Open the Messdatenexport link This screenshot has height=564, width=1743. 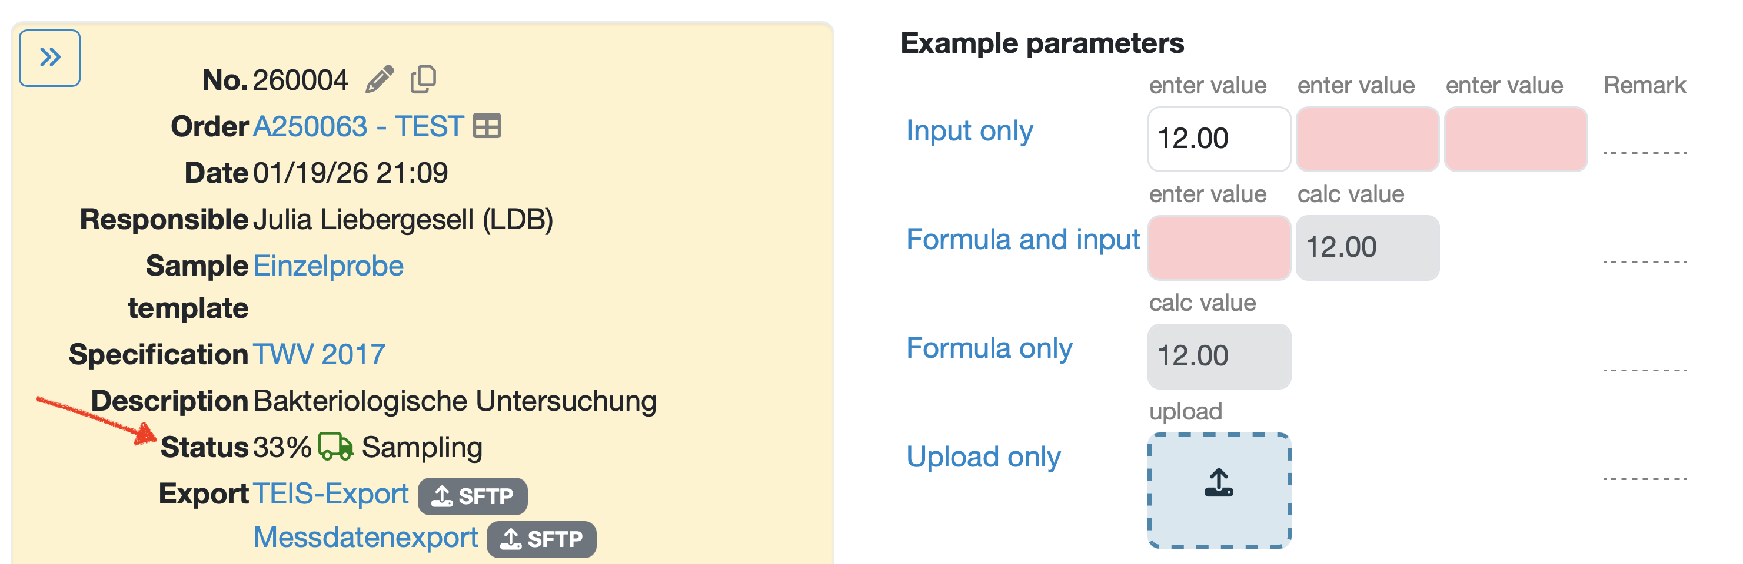[x=365, y=538]
